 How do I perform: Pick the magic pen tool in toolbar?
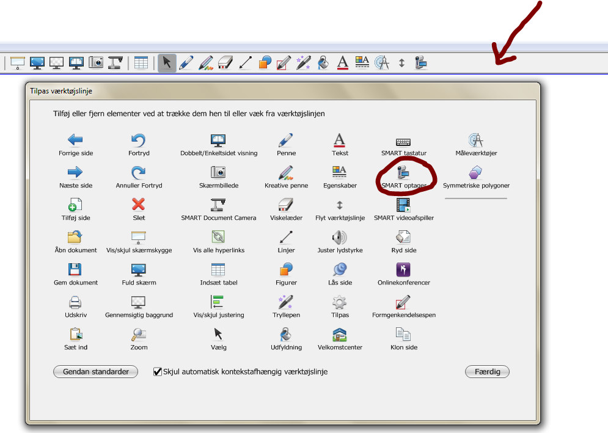[303, 63]
